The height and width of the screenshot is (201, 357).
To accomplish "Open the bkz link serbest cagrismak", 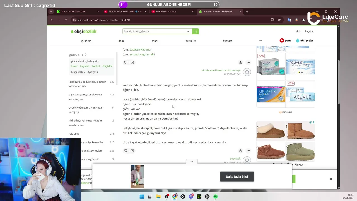I will (142, 54).
